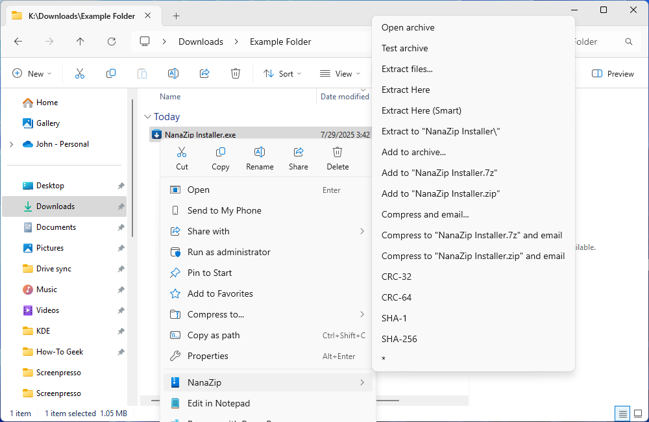Image resolution: width=649 pixels, height=422 pixels.
Task: Click the Downloads breadcrumb link
Action: point(201,41)
